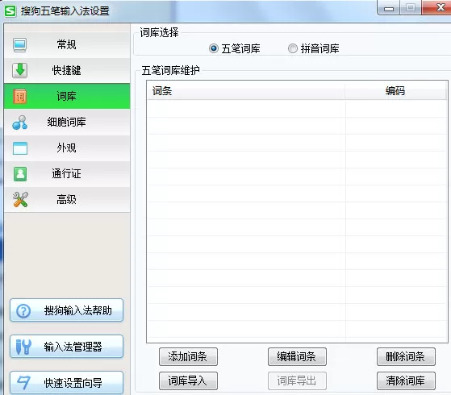Select the highlighted 词库 tab
This screenshot has height=395, width=451.
pyautogui.click(x=67, y=96)
